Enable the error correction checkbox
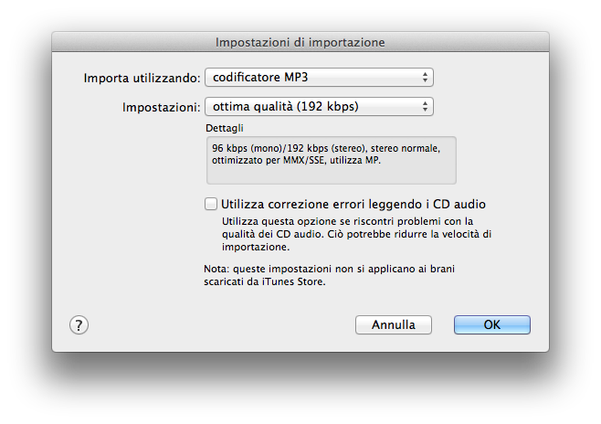The image size is (601, 424). 211,204
